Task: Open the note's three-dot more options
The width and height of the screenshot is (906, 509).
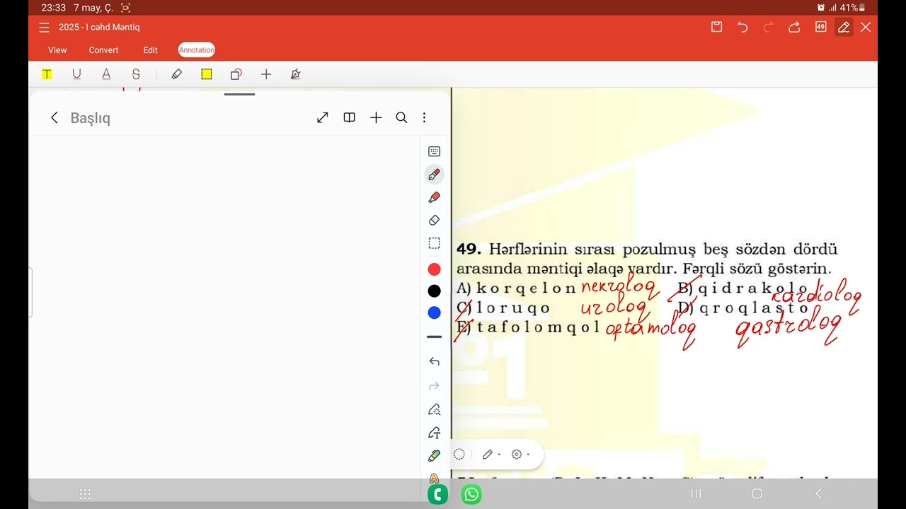Action: click(424, 118)
